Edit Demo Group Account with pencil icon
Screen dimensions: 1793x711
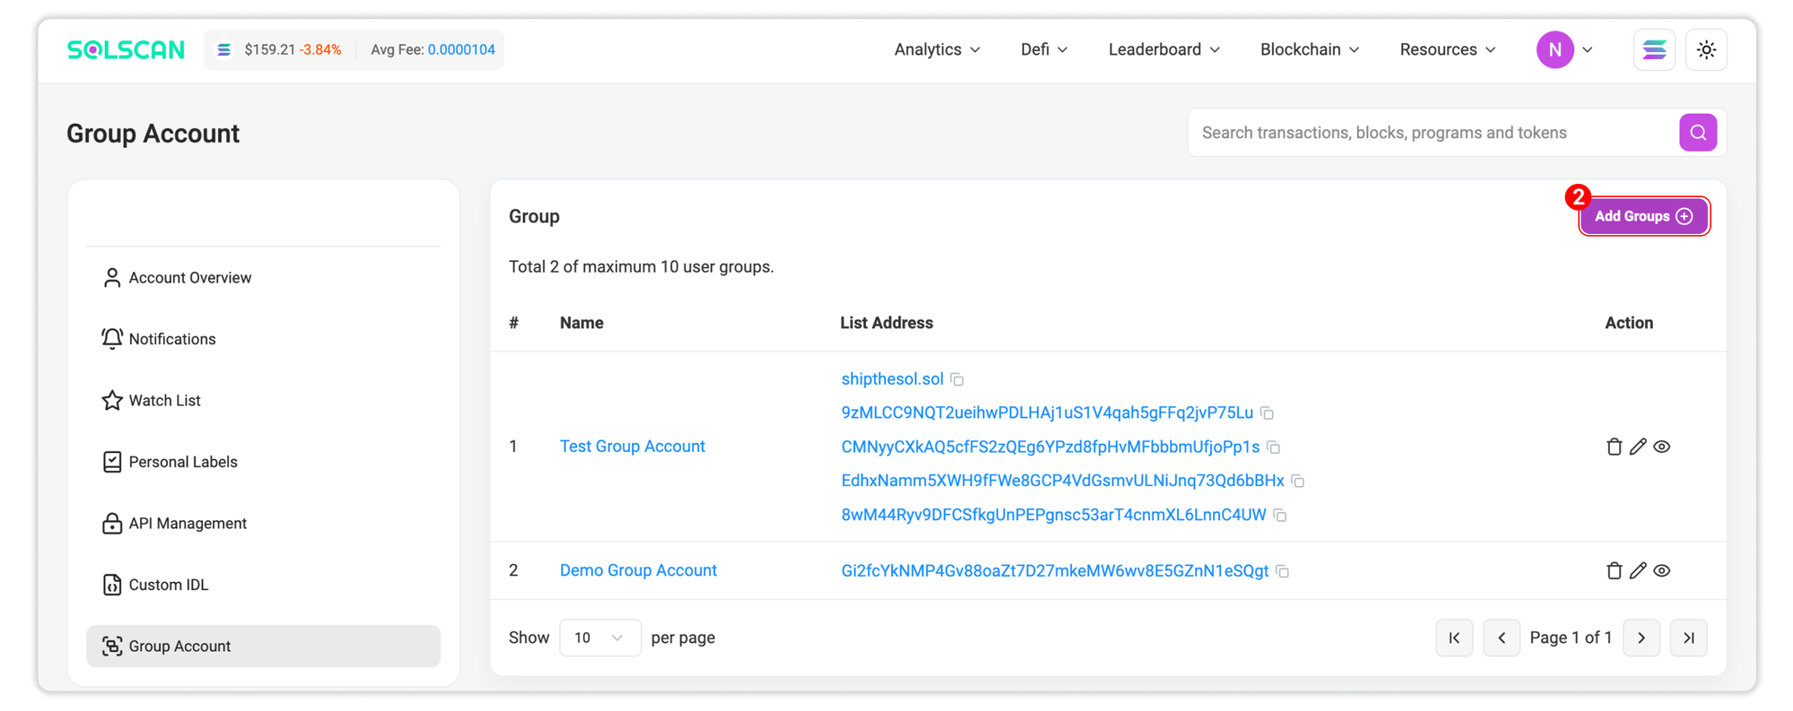(x=1638, y=570)
